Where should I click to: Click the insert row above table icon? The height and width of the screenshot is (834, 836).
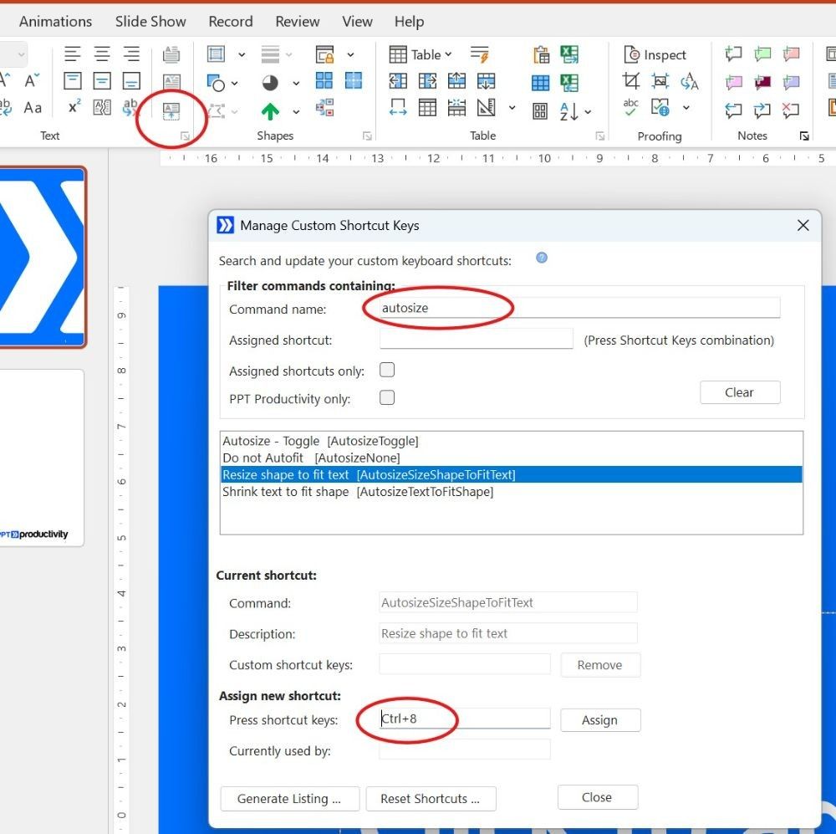pyautogui.click(x=456, y=81)
